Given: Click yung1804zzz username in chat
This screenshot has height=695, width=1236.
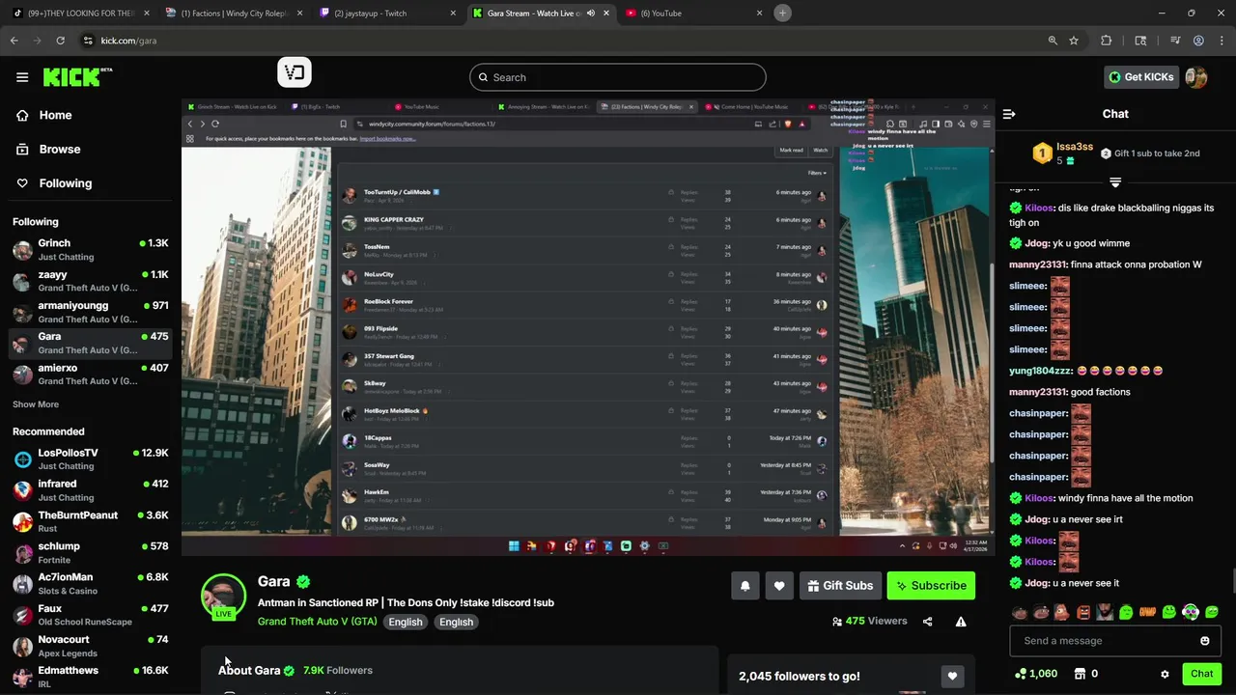Looking at the screenshot, I should point(1041,371).
